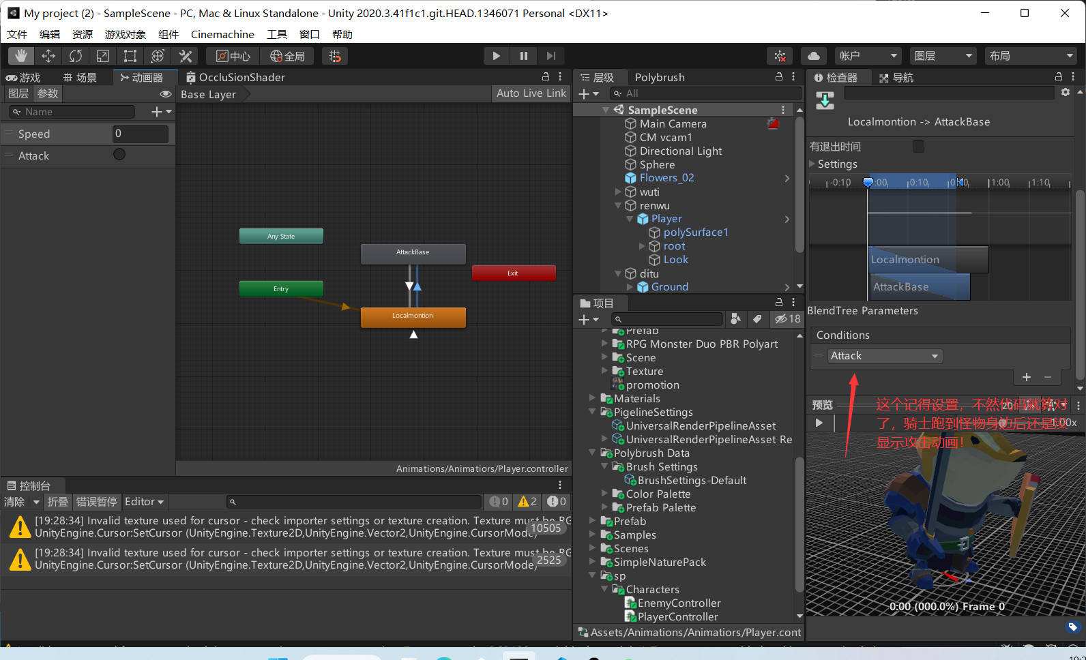This screenshot has height=660, width=1086.
Task: Click the Auto Live Link button
Action: click(531, 93)
